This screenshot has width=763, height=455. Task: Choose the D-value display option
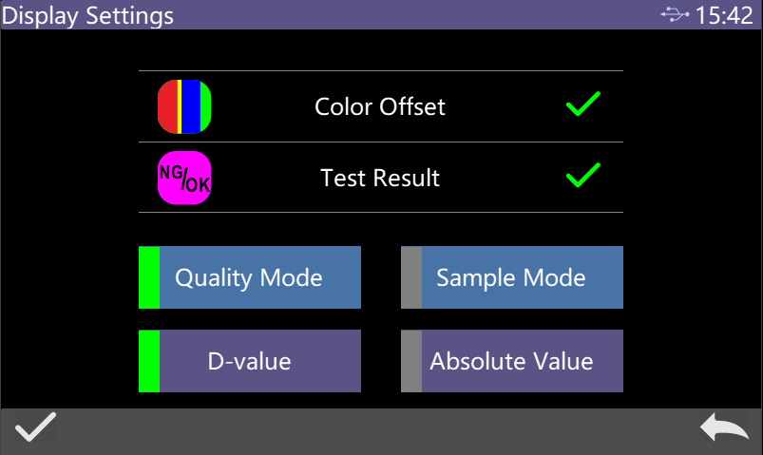259,361
